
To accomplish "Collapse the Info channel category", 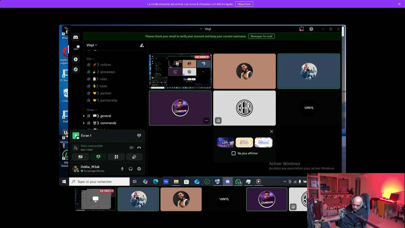I will tap(90, 59).
